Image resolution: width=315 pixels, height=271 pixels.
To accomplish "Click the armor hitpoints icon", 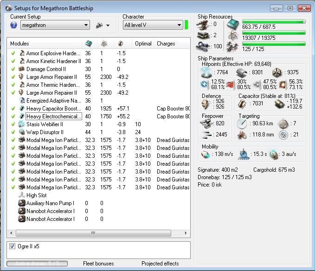I will [x=241, y=72].
